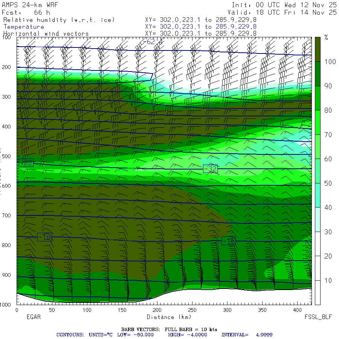This screenshot has height=339, width=339.
Task: Click the 700 tick label on pressure axis
Action: click(x=6, y=215)
